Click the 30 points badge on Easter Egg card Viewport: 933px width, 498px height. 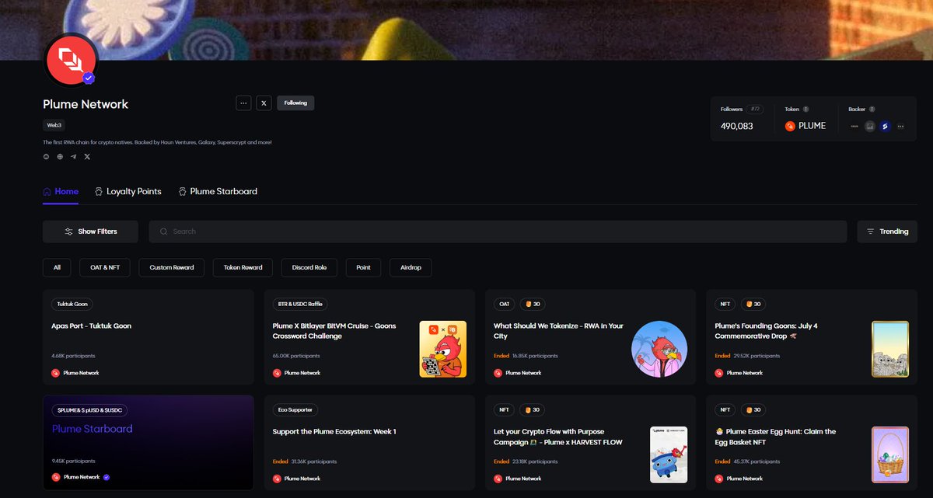pyautogui.click(x=753, y=409)
